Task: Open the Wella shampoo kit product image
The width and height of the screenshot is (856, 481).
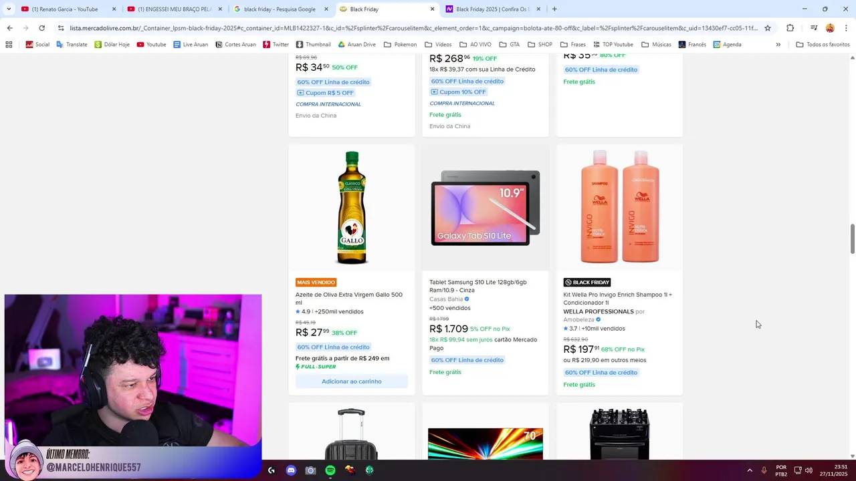Action: (x=619, y=207)
